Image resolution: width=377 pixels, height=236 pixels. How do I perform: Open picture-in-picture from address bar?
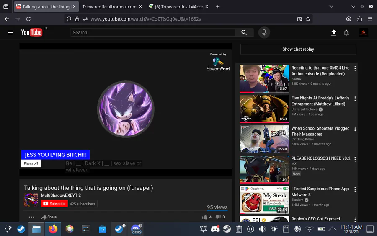click(x=300, y=19)
